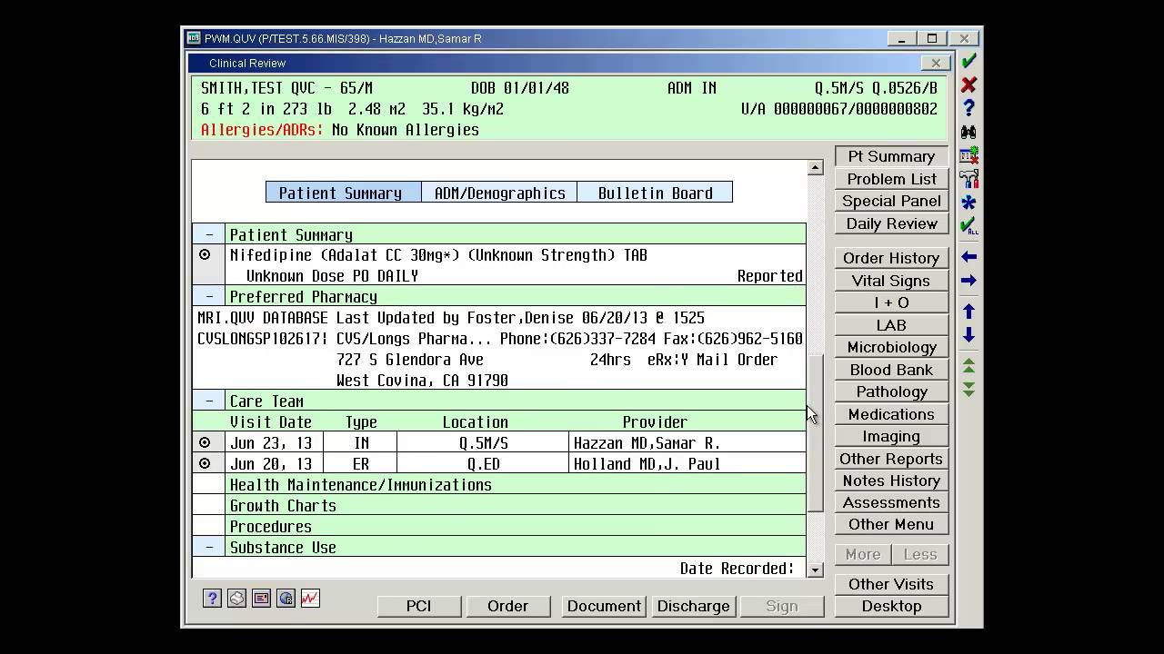Image resolution: width=1164 pixels, height=654 pixels.
Task: Click the Discharge button
Action: 693,606
